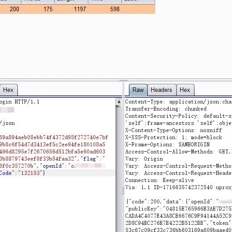The width and height of the screenshot is (232, 232).
Task: Click the HTTP/1.1 request line
Action: (x=20, y=102)
